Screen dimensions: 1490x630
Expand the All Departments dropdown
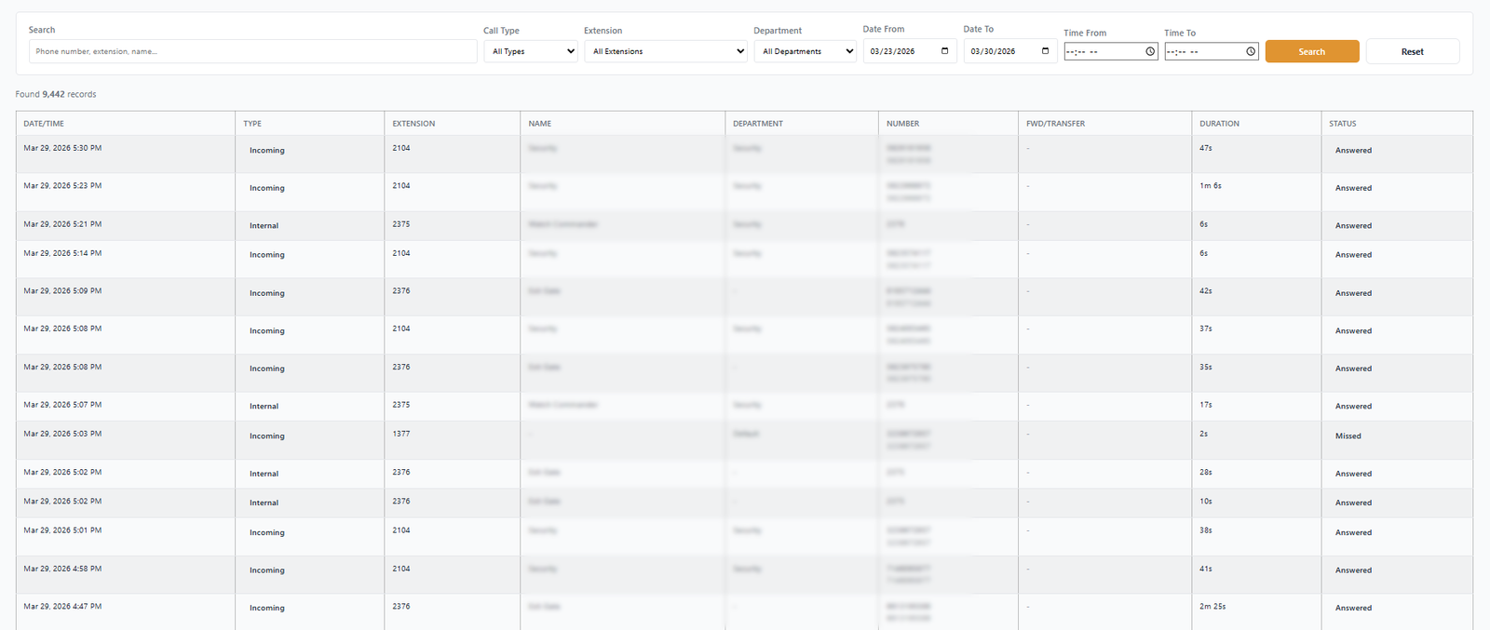pos(805,51)
